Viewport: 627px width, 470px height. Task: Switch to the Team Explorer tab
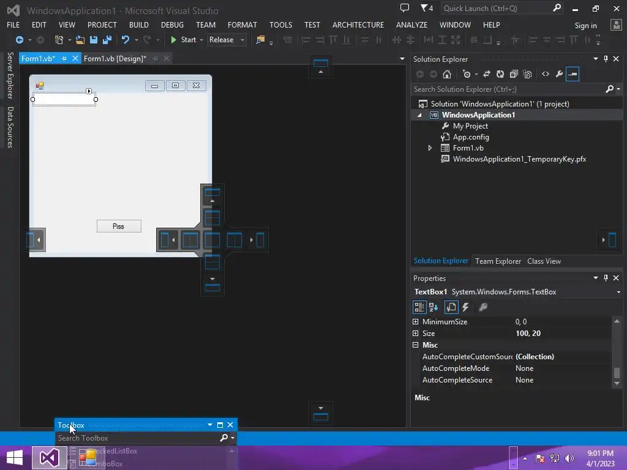498,261
